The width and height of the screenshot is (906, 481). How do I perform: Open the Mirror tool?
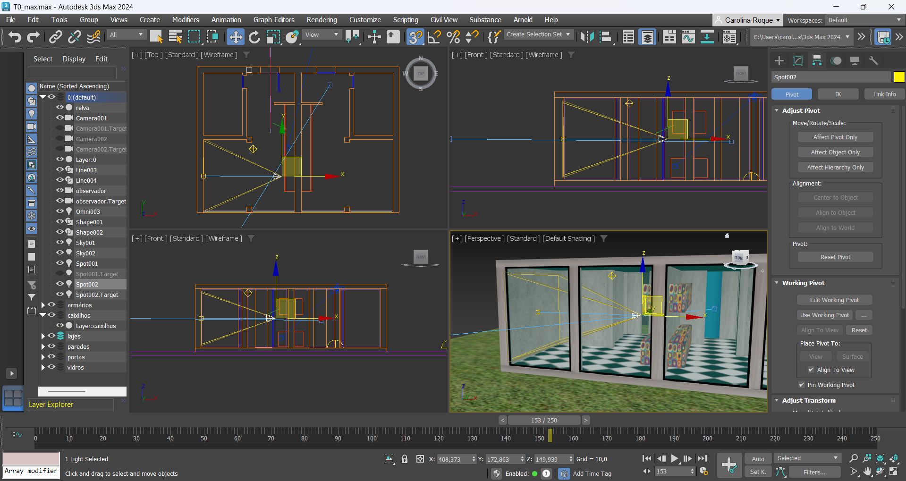tap(587, 37)
